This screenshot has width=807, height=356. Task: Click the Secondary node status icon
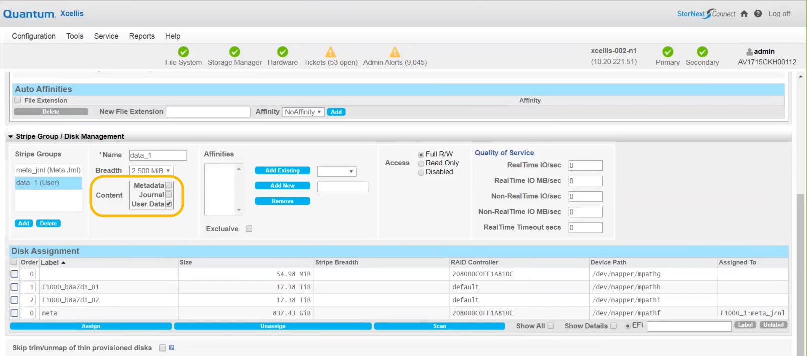702,52
